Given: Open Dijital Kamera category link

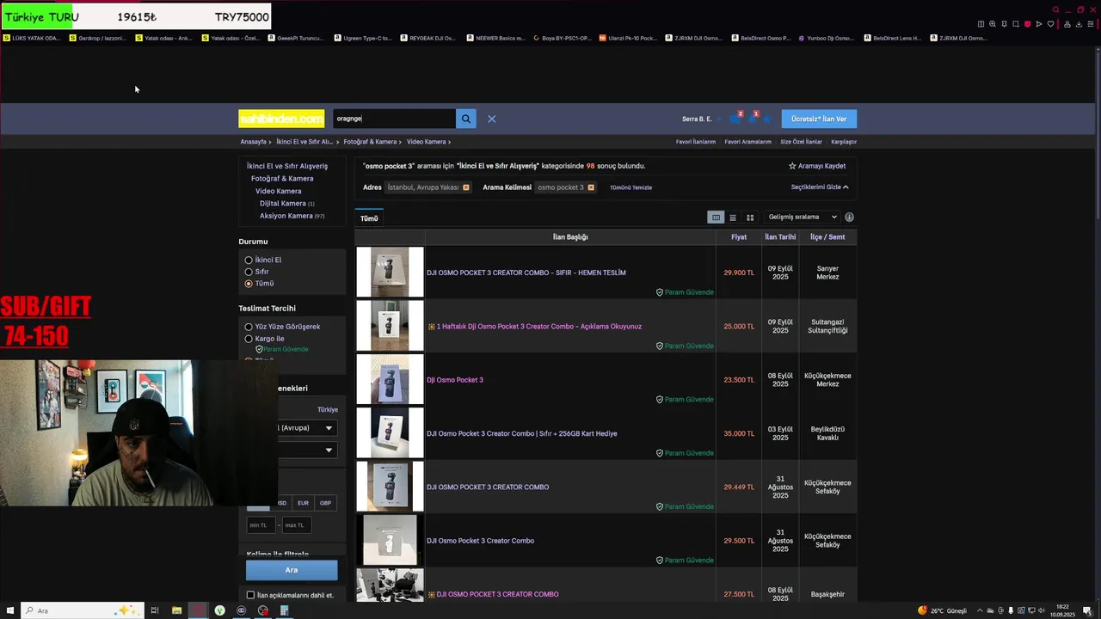Looking at the screenshot, I should (283, 204).
